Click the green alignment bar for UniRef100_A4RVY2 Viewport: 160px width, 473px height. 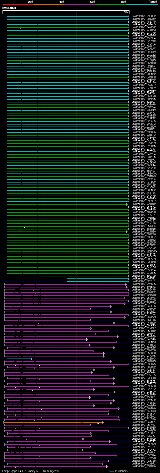click(68, 27)
